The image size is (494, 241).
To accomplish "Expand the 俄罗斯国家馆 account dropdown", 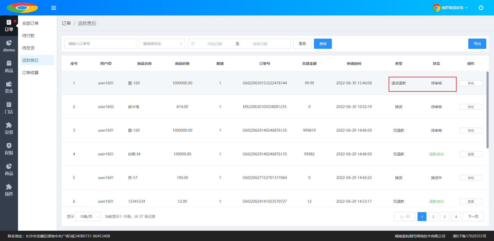I will point(455,8).
